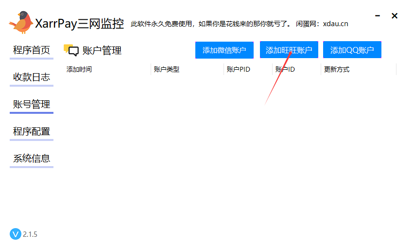Go to the 程序配置 tab
This screenshot has height=247, width=413.
pyautogui.click(x=32, y=131)
